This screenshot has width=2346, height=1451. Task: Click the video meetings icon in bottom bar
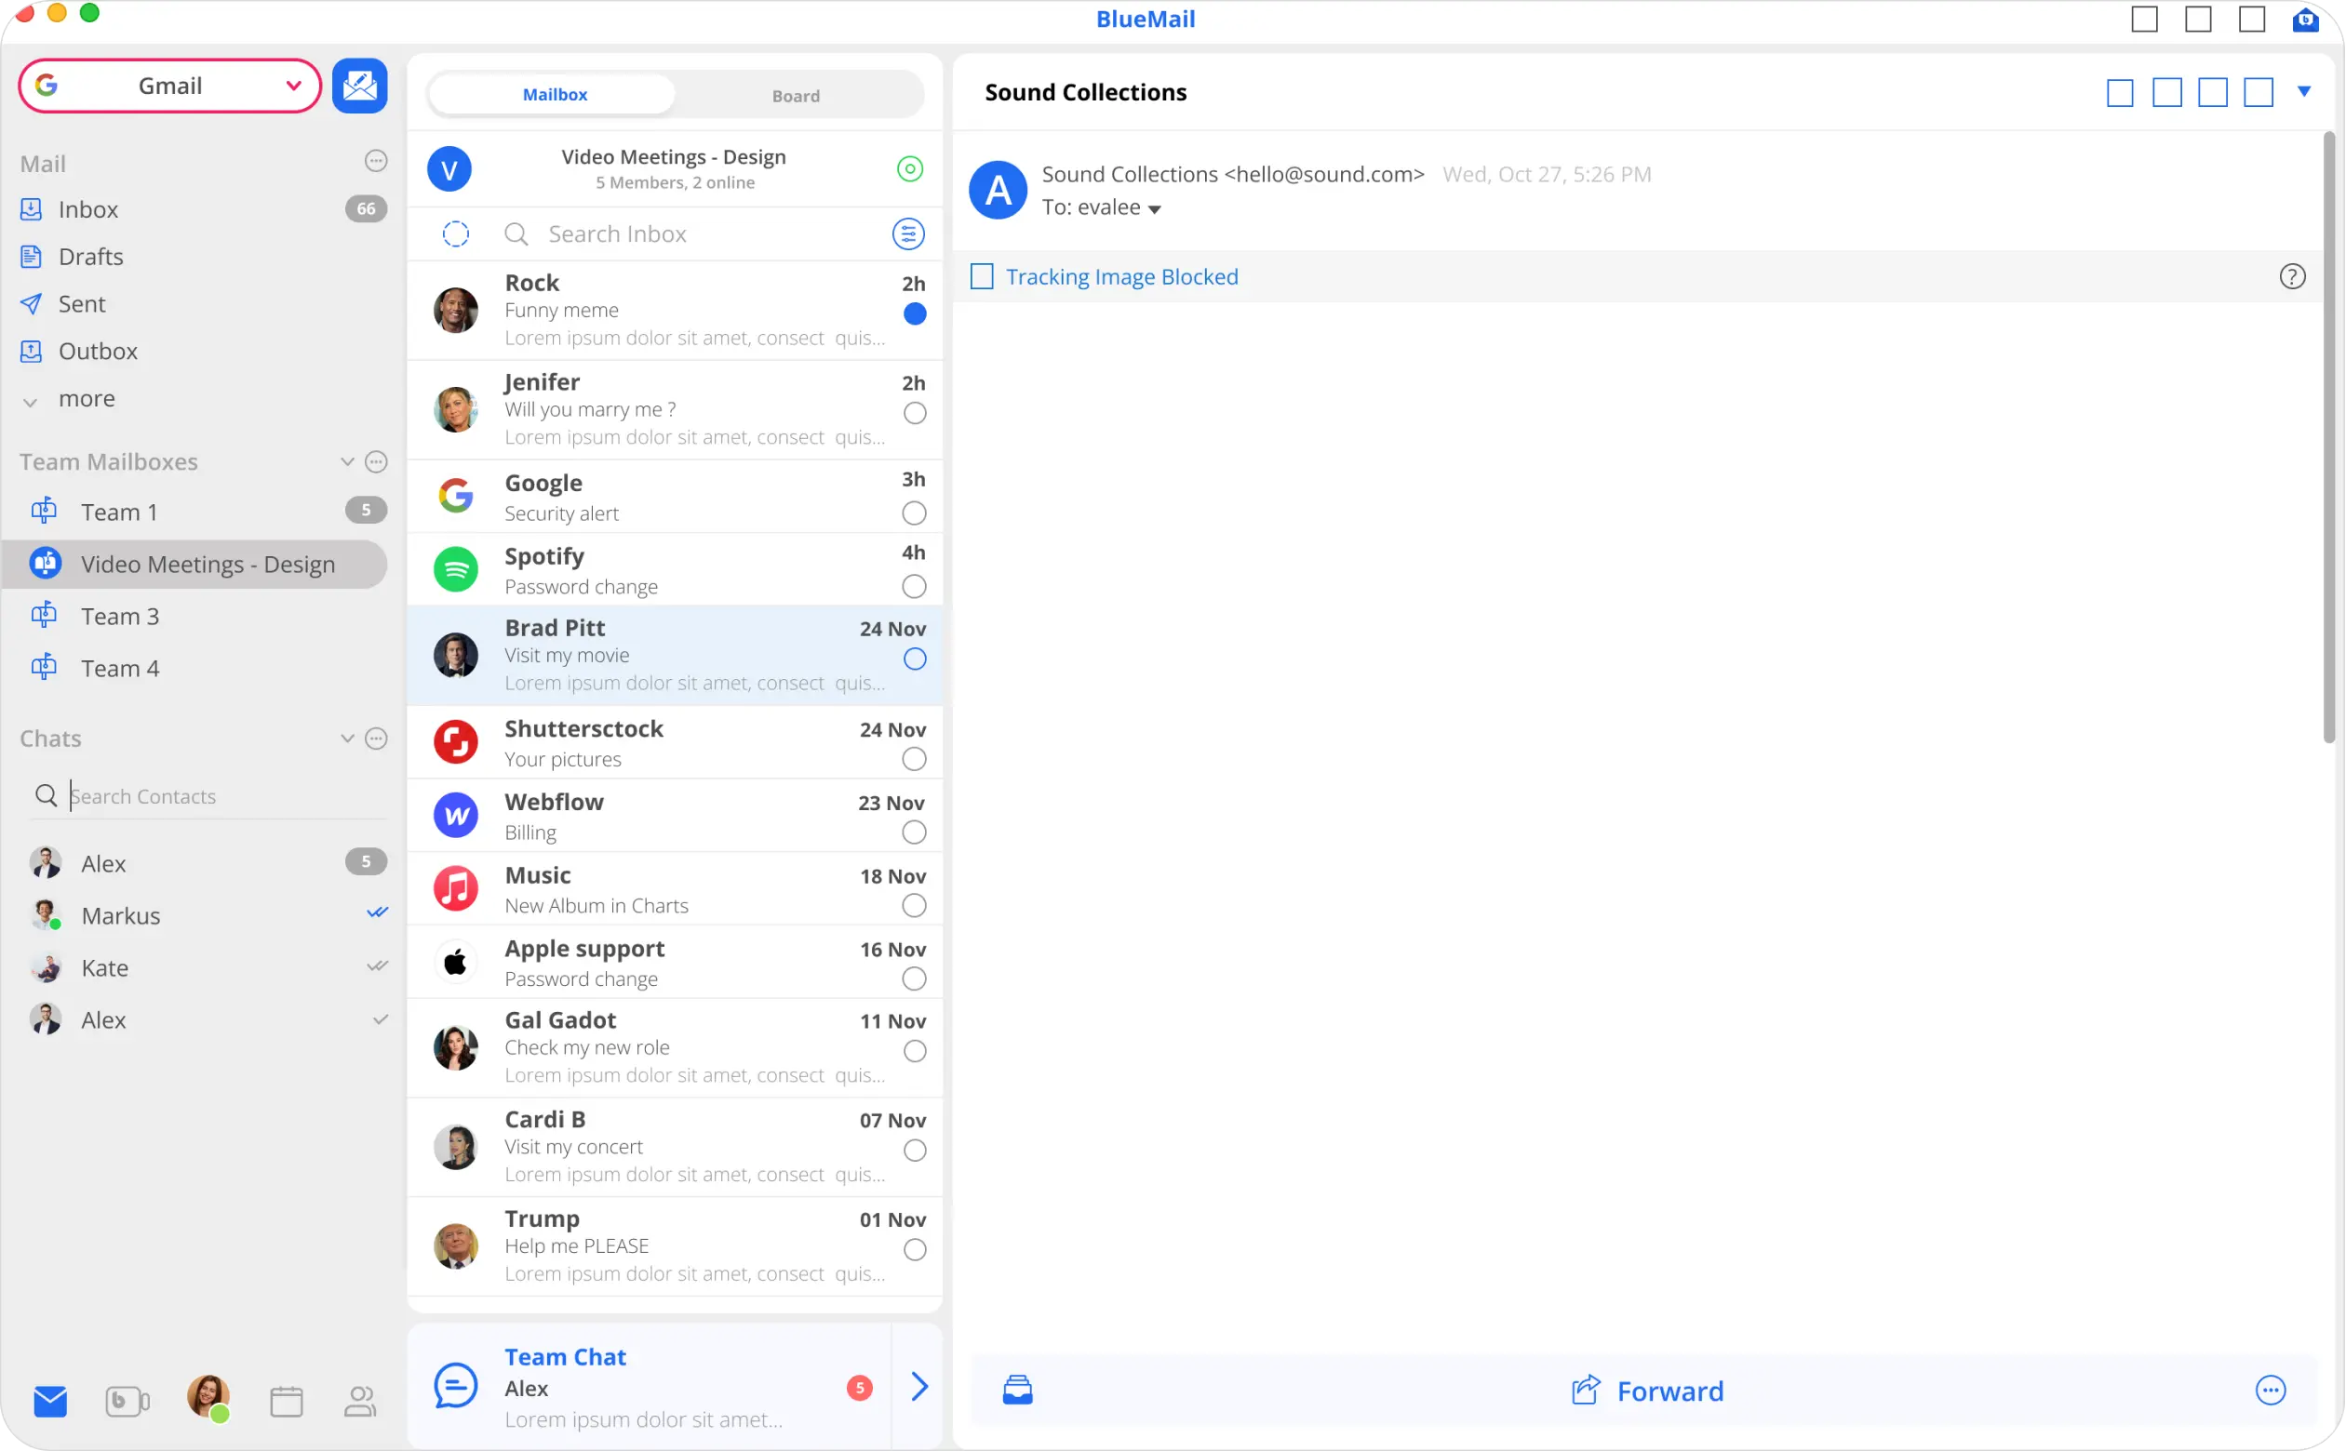coord(127,1401)
